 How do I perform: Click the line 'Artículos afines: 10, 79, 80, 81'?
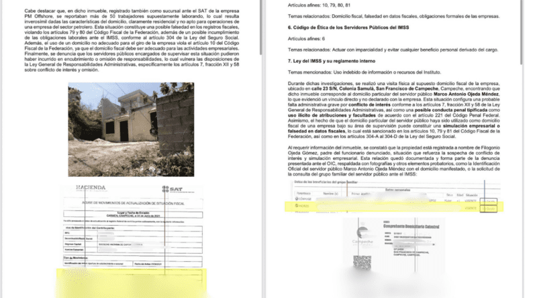pyautogui.click(x=319, y=5)
